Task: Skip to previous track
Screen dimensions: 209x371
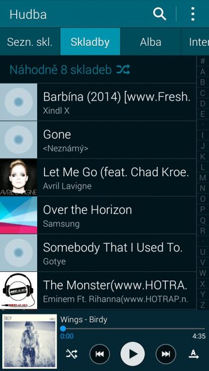Action: (x=99, y=354)
